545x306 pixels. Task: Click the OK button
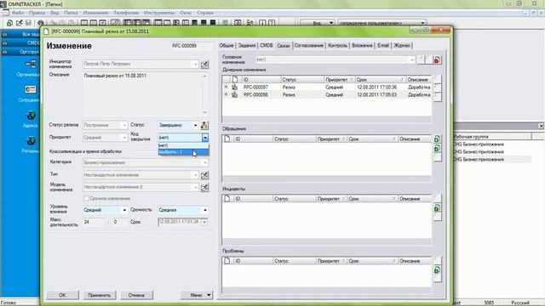62,295
